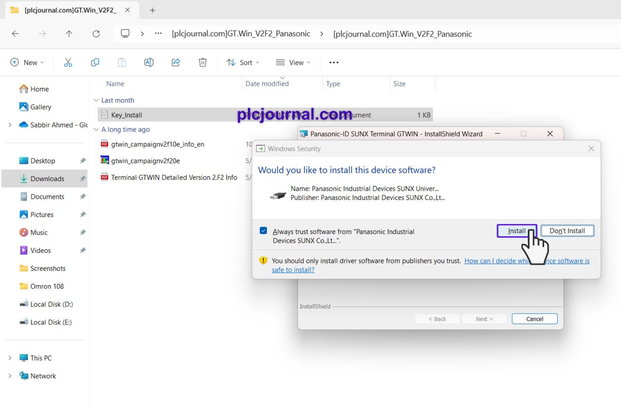Open the See more options ellipsis
This screenshot has height=409, width=621.
click(x=334, y=63)
